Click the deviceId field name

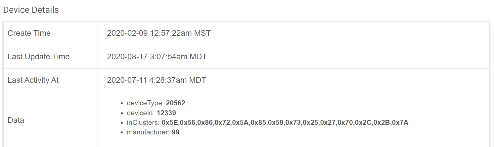(141, 113)
